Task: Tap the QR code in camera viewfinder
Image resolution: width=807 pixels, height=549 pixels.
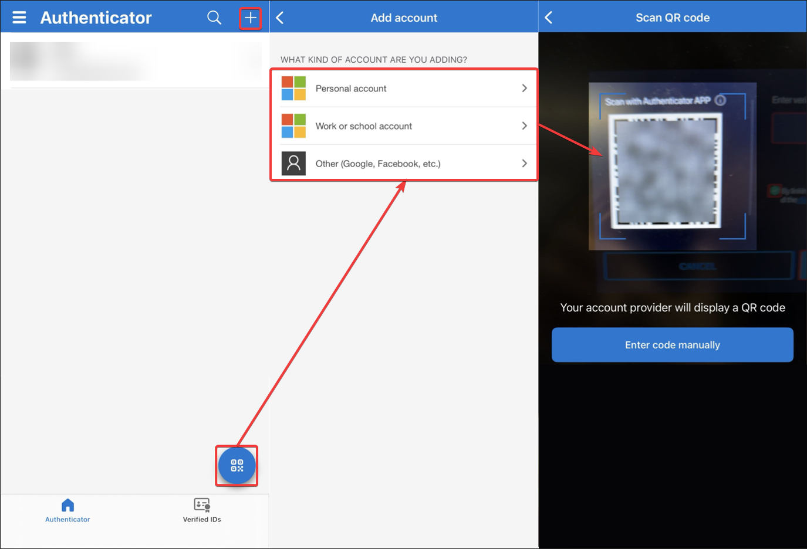Action: click(x=666, y=171)
